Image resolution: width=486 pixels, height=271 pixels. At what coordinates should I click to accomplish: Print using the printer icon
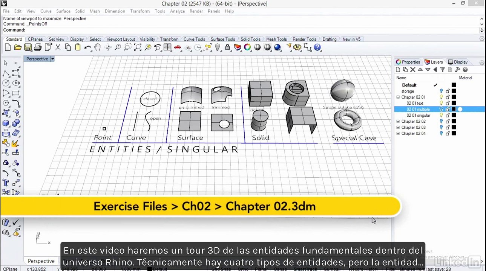[38, 47]
